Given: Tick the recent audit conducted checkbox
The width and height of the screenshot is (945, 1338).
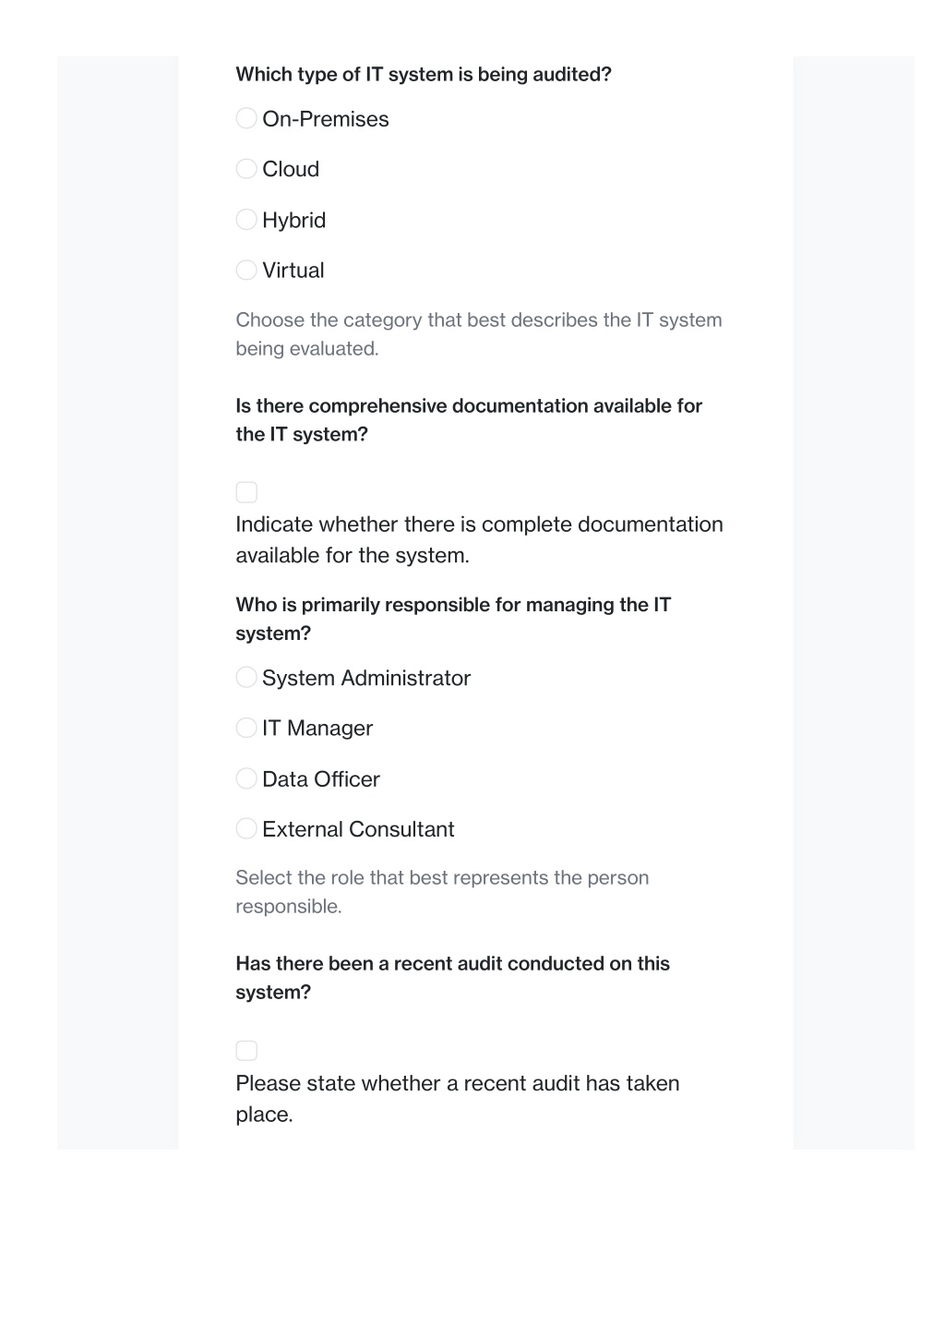Looking at the screenshot, I should pyautogui.click(x=246, y=1051).
